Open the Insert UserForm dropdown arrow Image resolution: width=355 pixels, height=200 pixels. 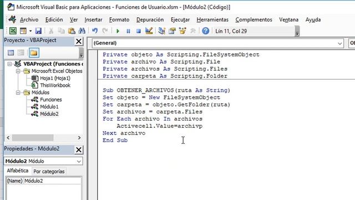pyautogui.click(x=31, y=31)
